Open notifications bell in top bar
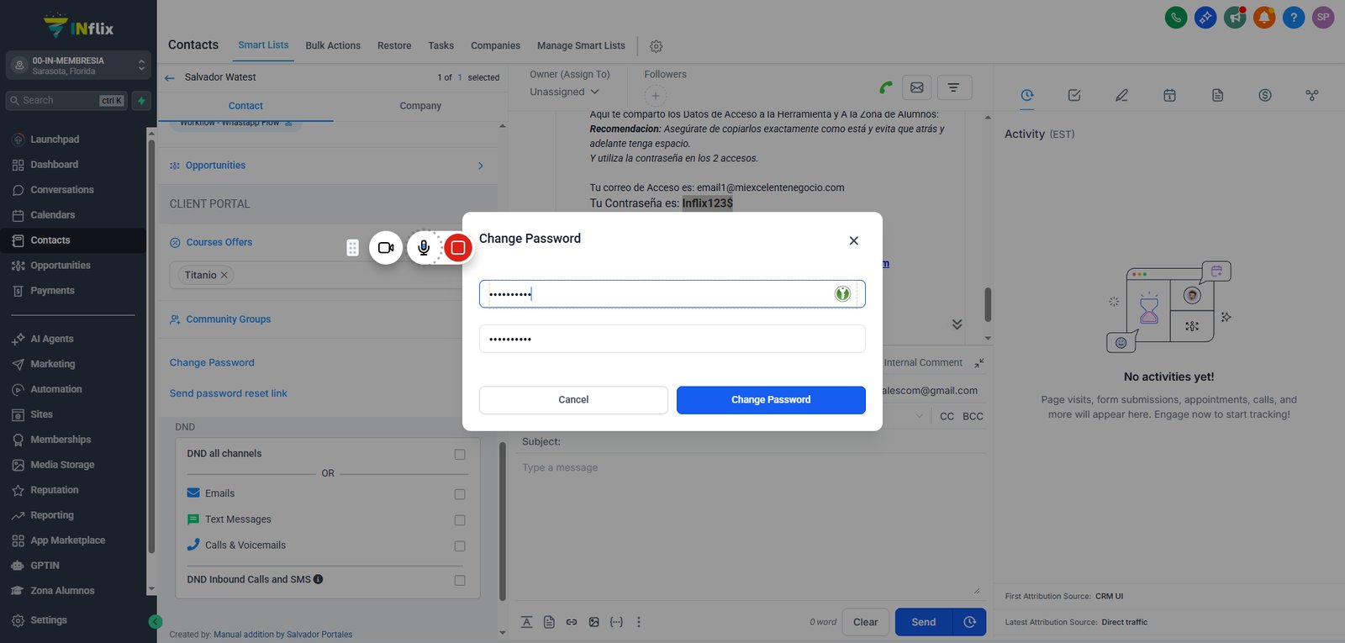This screenshot has height=643, width=1345. point(1264,17)
